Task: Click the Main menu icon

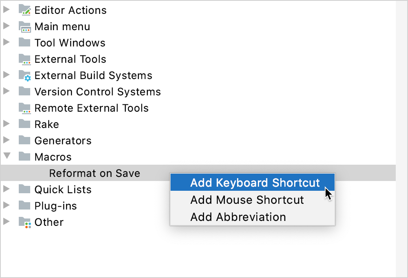Action: tap(25, 26)
